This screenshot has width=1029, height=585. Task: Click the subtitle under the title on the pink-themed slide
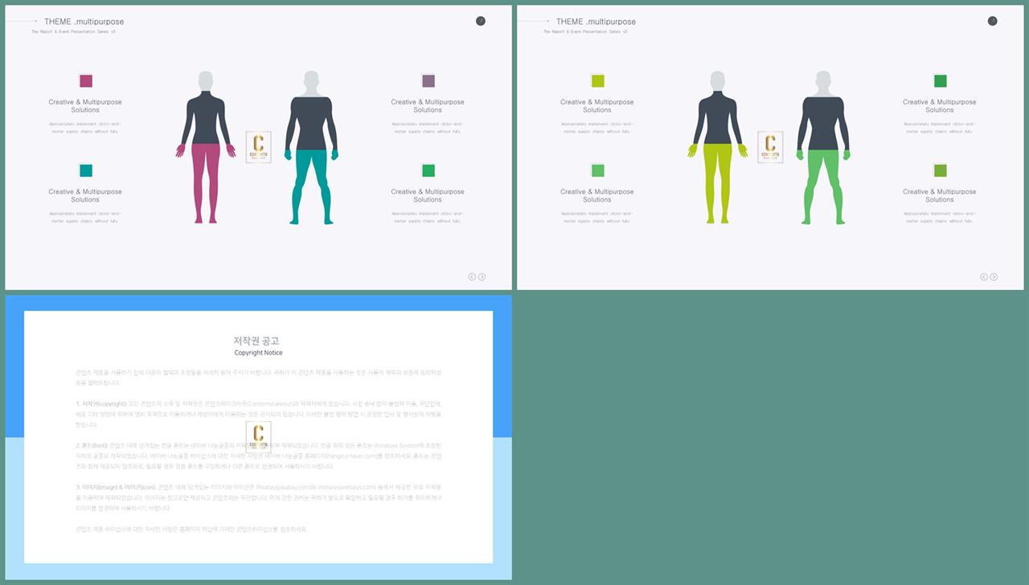click(x=73, y=32)
